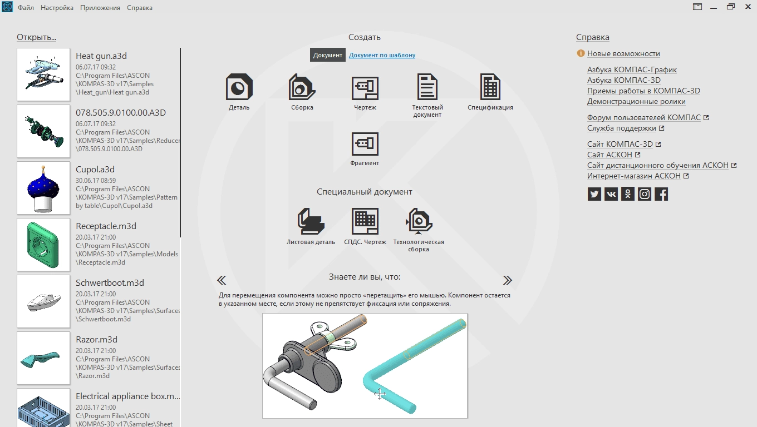Open the Cupol.a3d thumbnail
The width and height of the screenshot is (757, 427).
pos(43,188)
